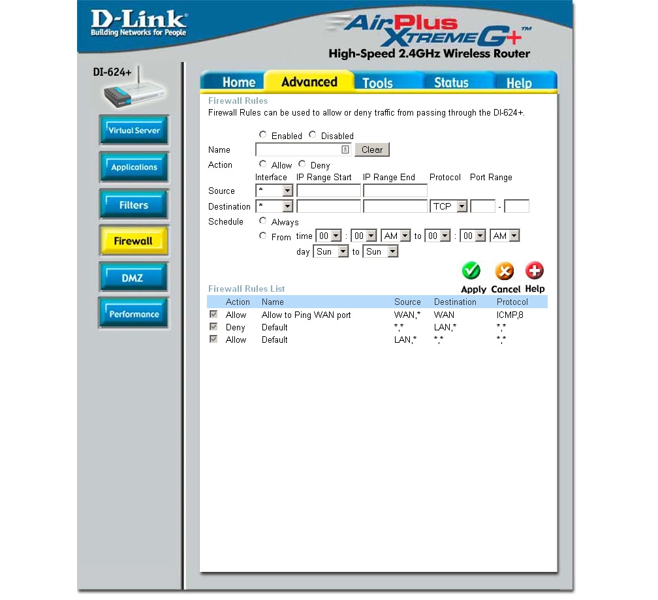658x600 pixels.
Task: Open the TCP protocol dropdown
Action: coord(448,206)
